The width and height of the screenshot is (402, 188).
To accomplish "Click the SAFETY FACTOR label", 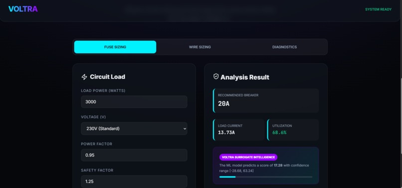I will pos(97,171).
